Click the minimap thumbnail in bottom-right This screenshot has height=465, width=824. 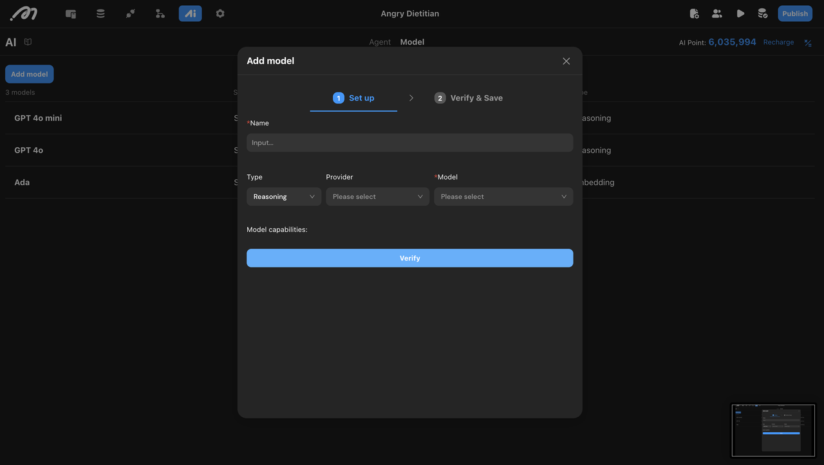coord(773,430)
